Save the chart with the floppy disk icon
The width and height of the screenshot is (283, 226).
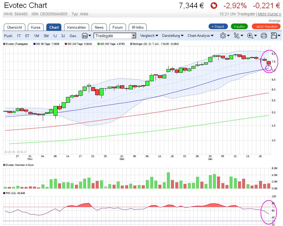pos(274,36)
